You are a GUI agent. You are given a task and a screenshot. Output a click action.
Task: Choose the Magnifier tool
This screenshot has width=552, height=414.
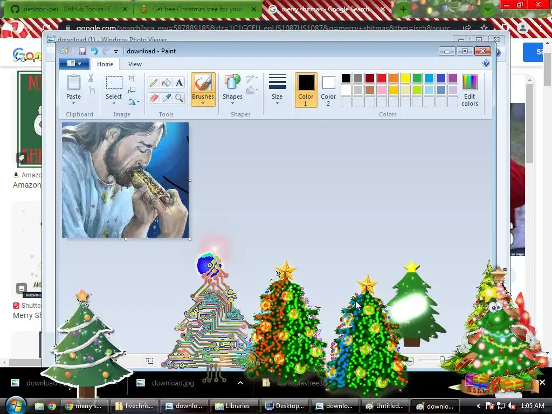[179, 98]
